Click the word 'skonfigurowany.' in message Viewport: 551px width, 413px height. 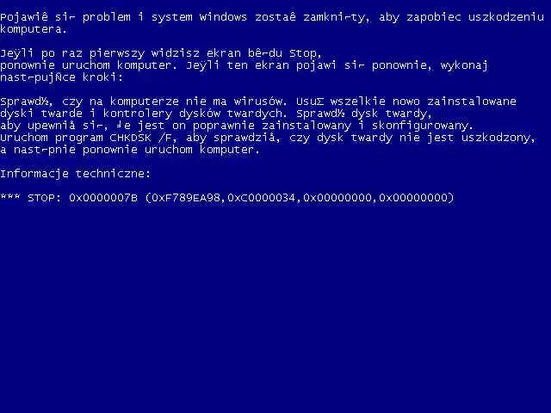tap(423, 126)
